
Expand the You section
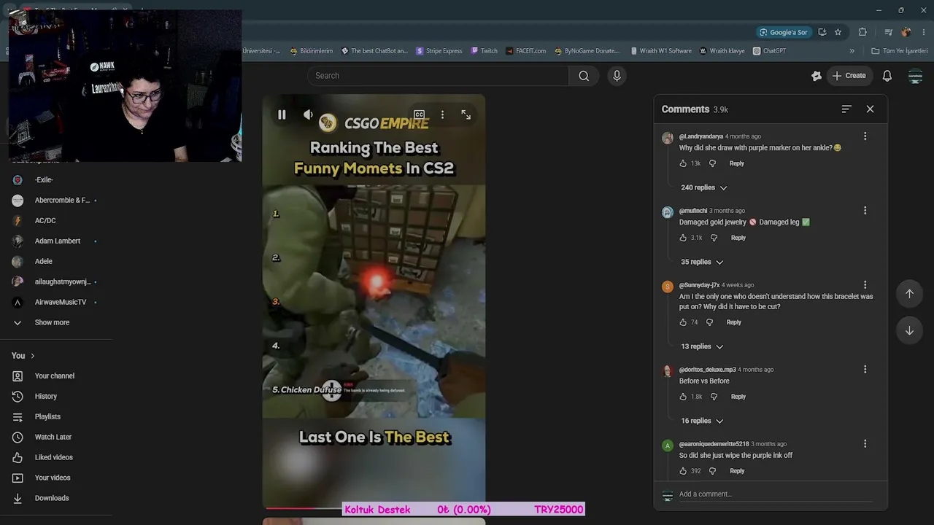pos(23,356)
